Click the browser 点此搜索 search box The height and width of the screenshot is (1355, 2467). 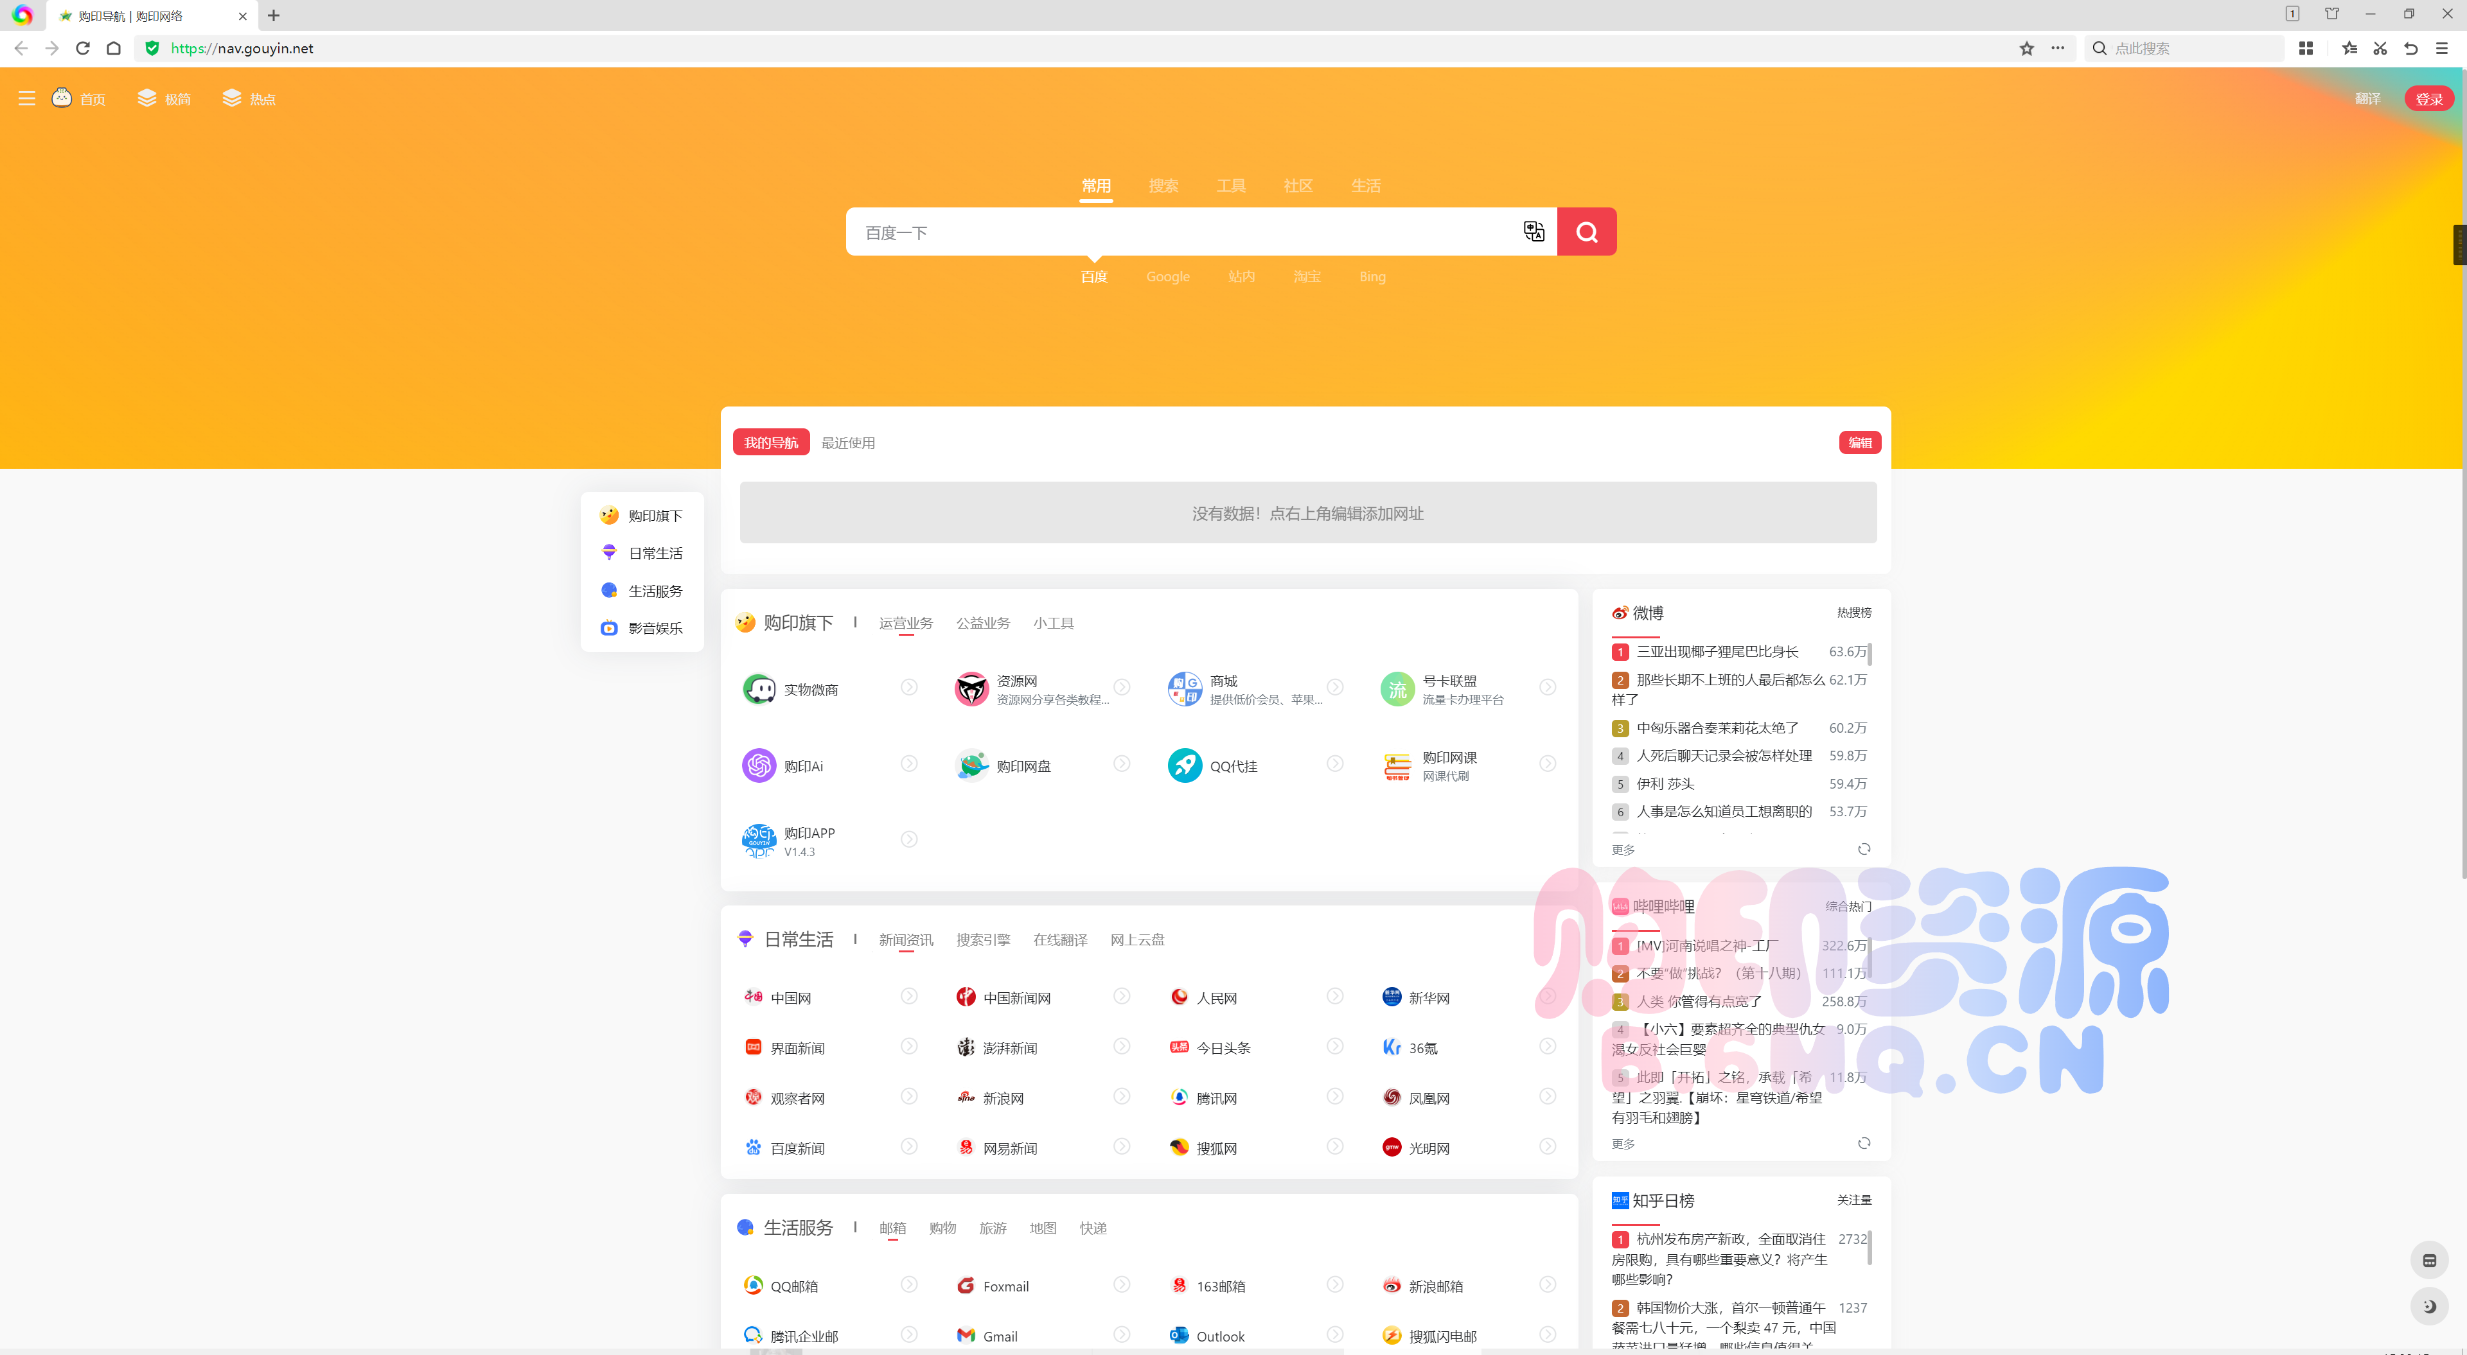(2186, 48)
